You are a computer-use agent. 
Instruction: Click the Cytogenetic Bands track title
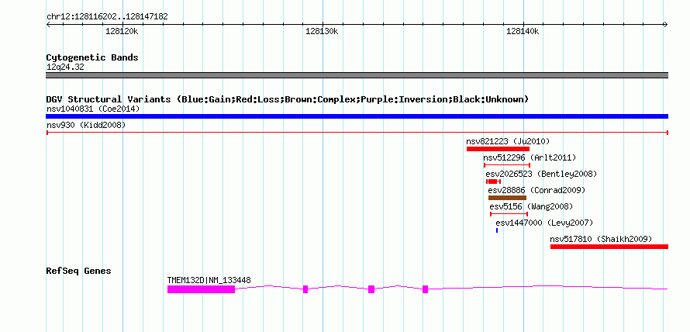pyautogui.click(x=92, y=57)
